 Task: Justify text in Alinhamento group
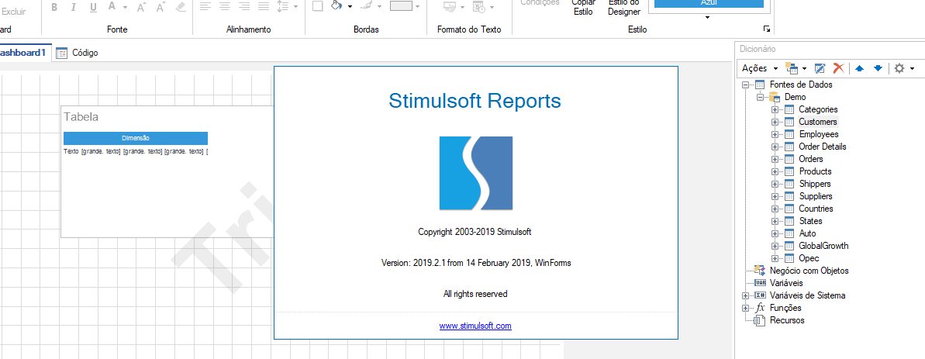click(264, 6)
